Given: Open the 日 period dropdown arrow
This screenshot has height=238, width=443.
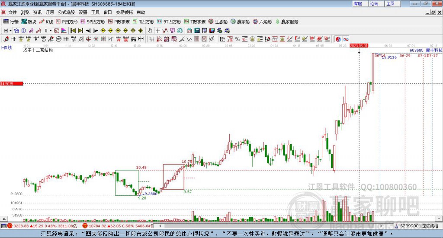Looking at the screenshot, I should 10,31.
